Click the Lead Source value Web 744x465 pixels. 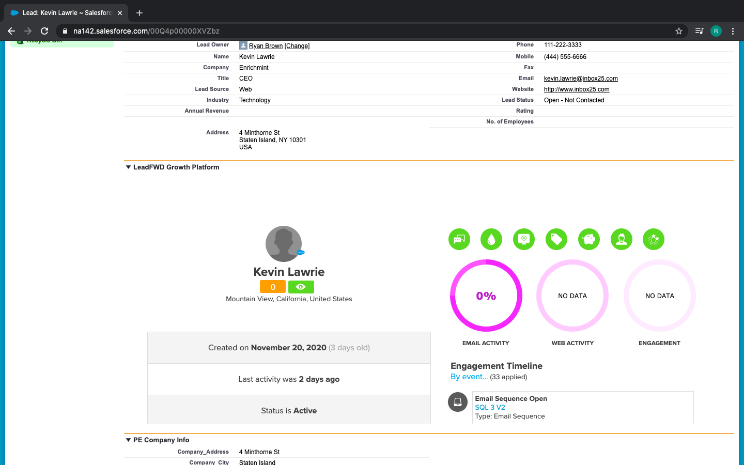[245, 89]
